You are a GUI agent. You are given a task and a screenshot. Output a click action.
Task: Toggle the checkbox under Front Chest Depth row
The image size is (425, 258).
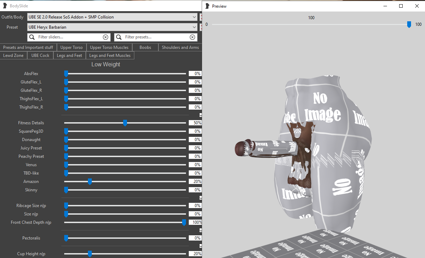coord(200,230)
